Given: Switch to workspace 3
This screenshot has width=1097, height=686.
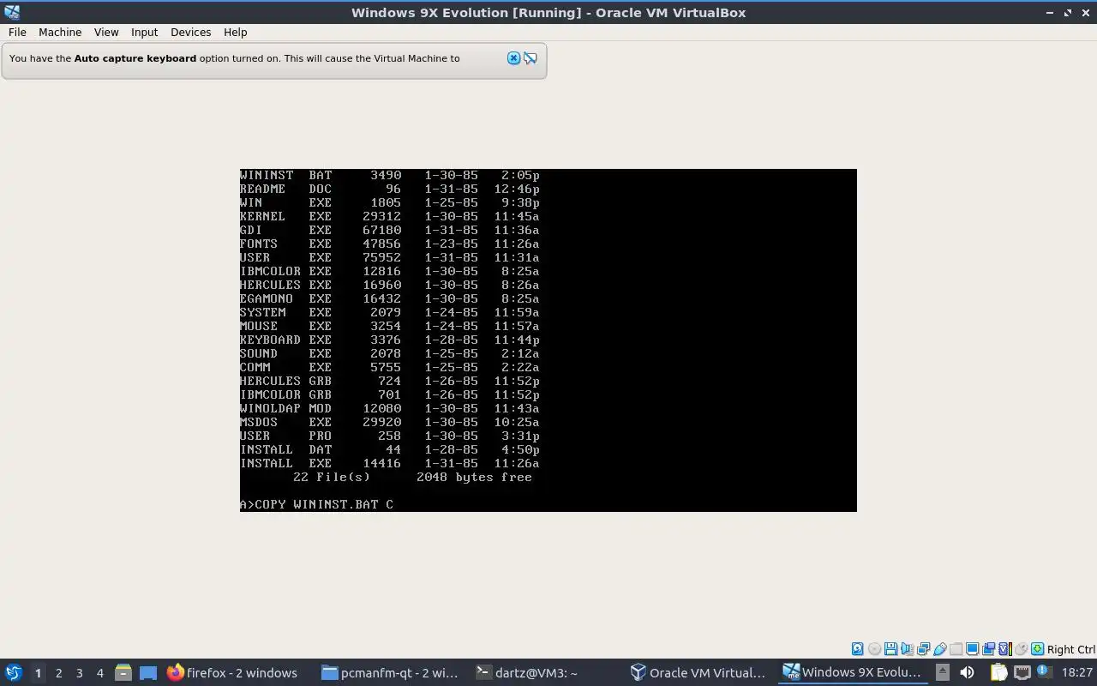Looking at the screenshot, I should pos(79,672).
